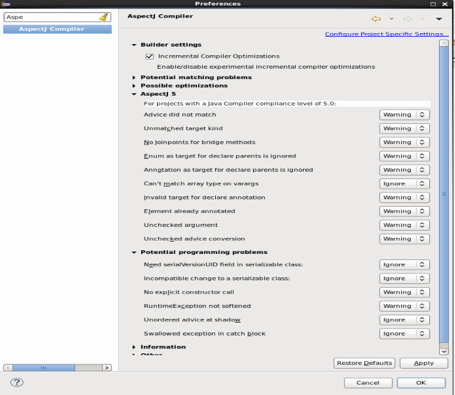The height and width of the screenshot is (395, 455).
Task: Open the back history dropdown arrow
Action: tap(391, 19)
